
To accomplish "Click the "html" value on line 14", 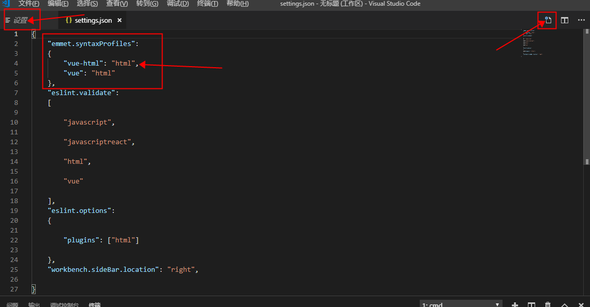I will pos(75,161).
